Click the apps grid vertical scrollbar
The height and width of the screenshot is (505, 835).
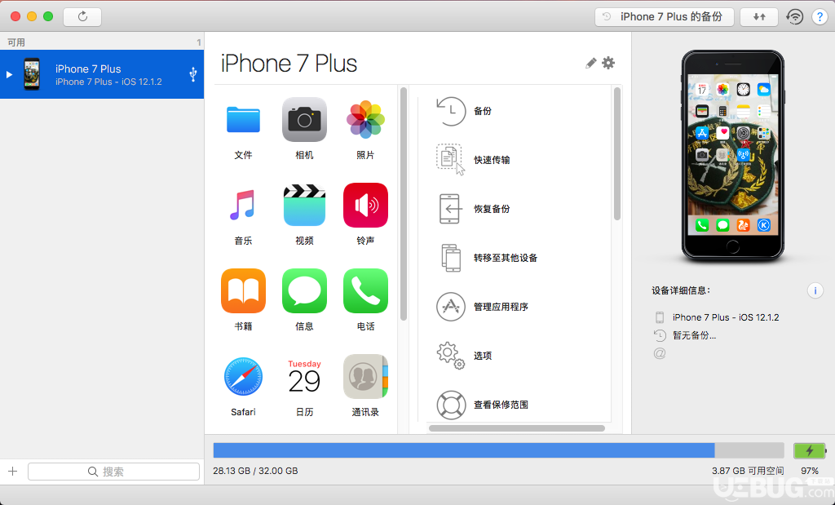403,203
